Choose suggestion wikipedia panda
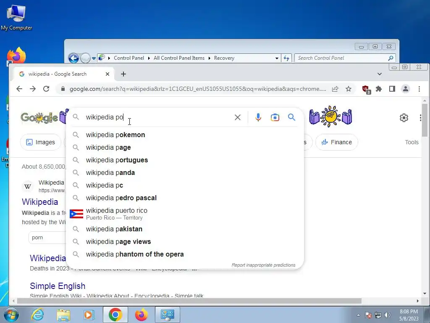Viewport: 430px width, 323px height. [185, 173]
